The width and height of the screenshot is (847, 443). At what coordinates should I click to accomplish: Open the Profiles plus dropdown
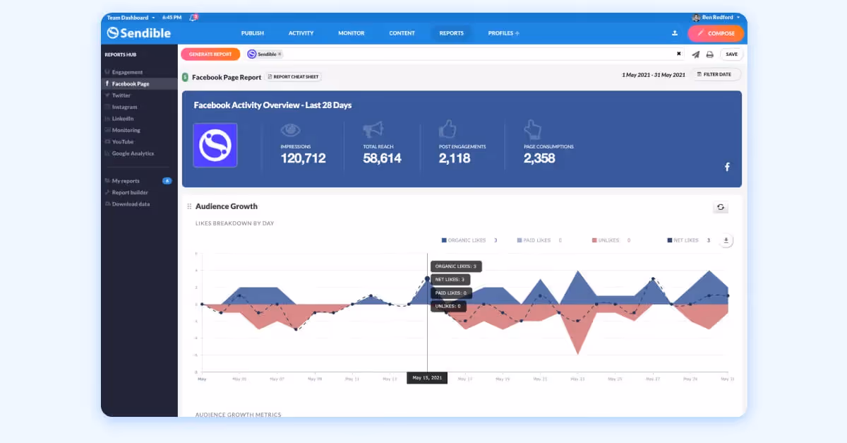pos(503,33)
